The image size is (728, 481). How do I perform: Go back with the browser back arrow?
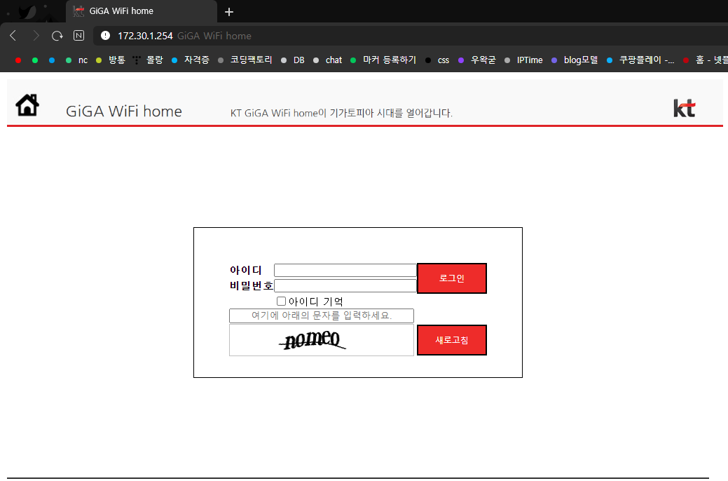click(x=13, y=36)
